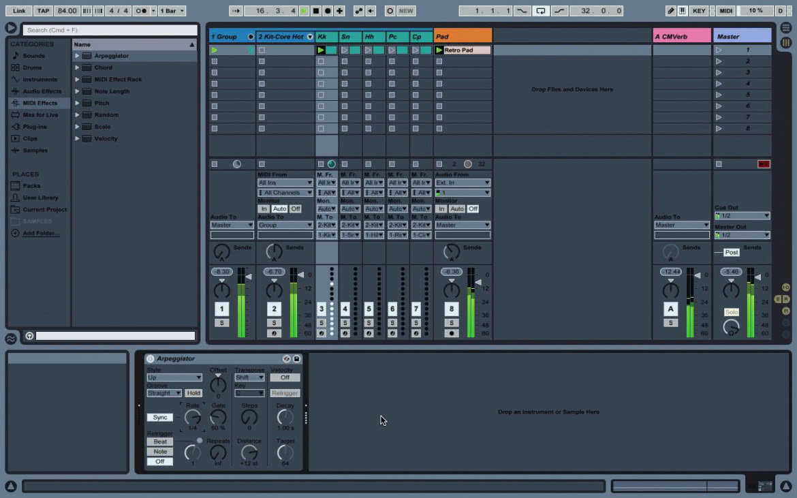797x498 pixels.
Task: Open the Groove dropdown set to Straight
Action: click(164, 393)
